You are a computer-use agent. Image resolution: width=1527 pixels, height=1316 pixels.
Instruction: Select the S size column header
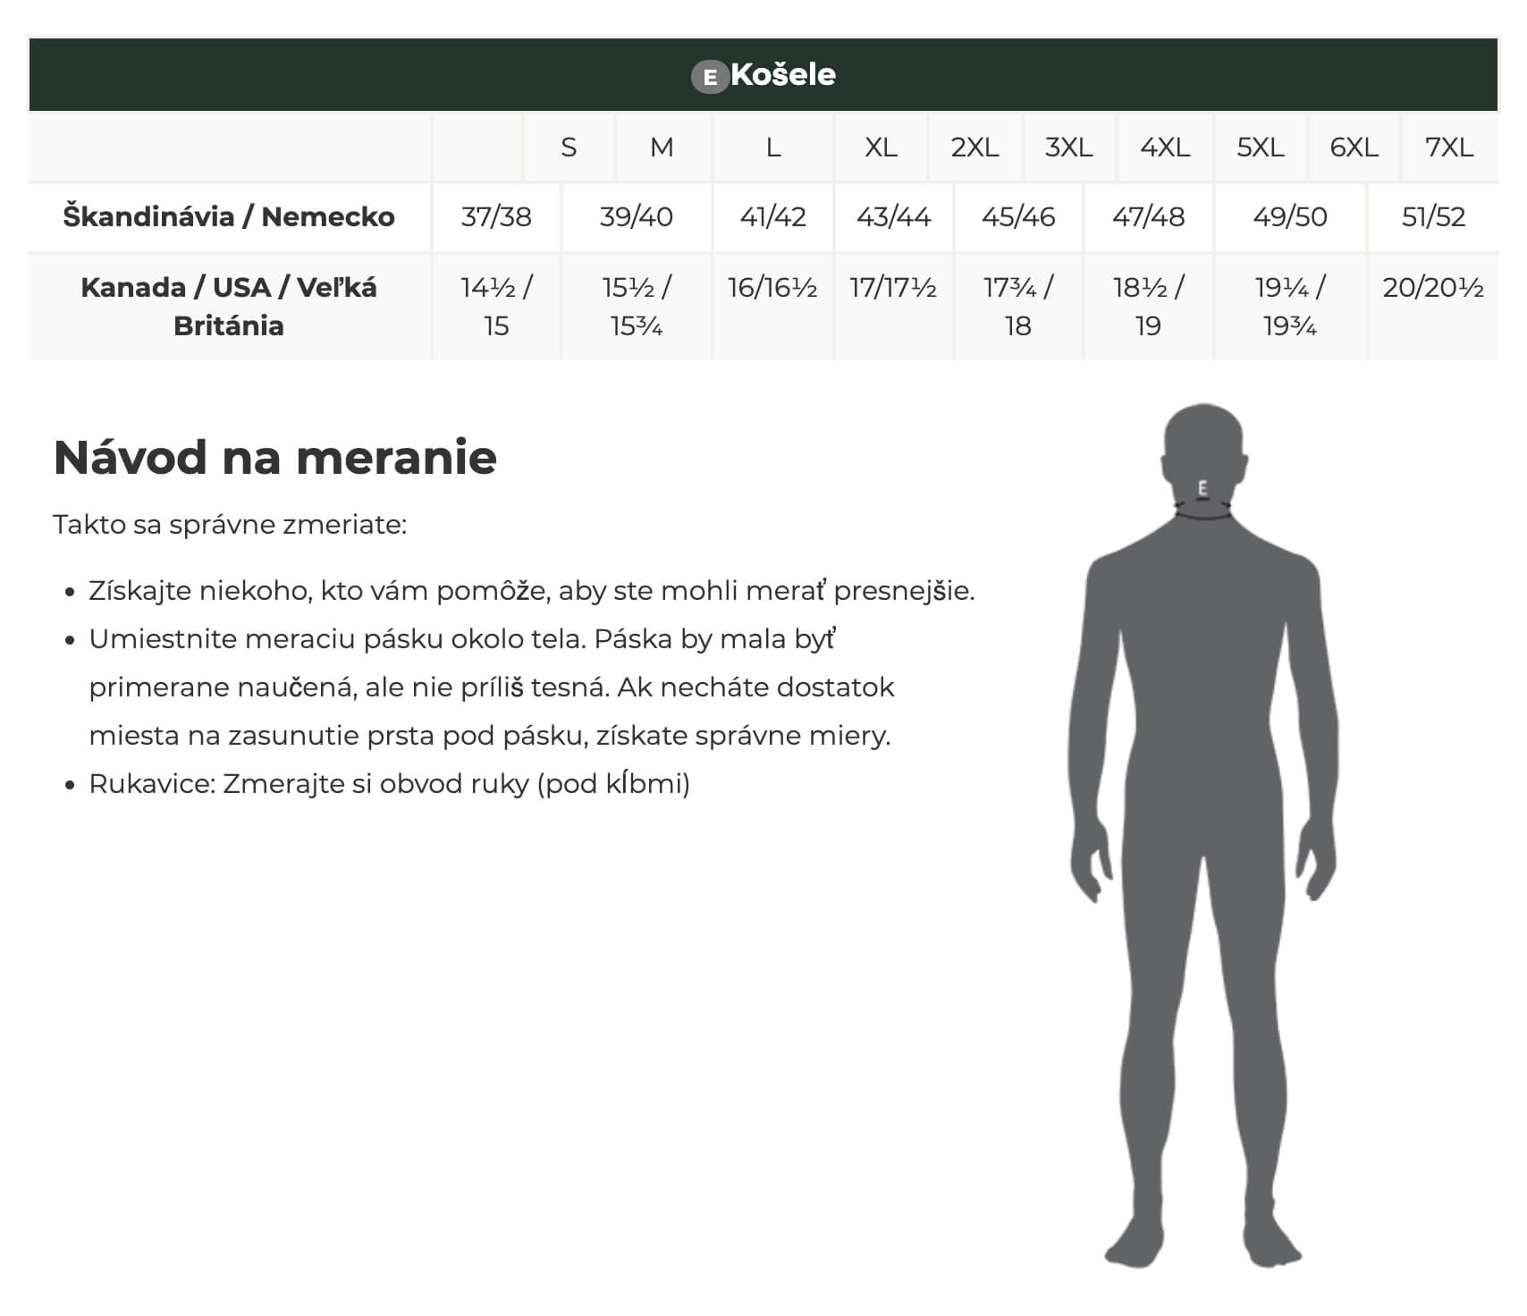[569, 147]
